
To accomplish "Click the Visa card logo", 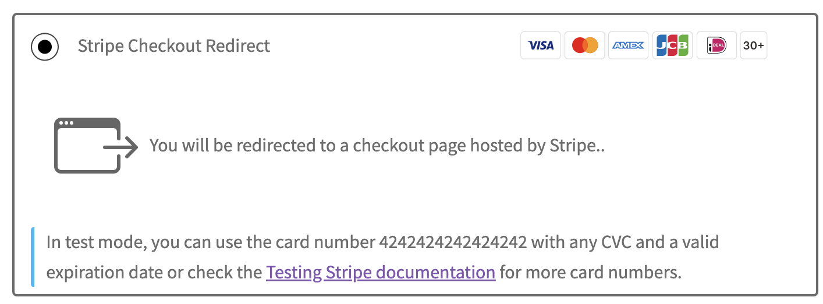I will (540, 45).
